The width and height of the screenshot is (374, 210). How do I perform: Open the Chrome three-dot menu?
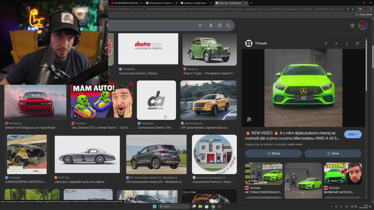370,9
